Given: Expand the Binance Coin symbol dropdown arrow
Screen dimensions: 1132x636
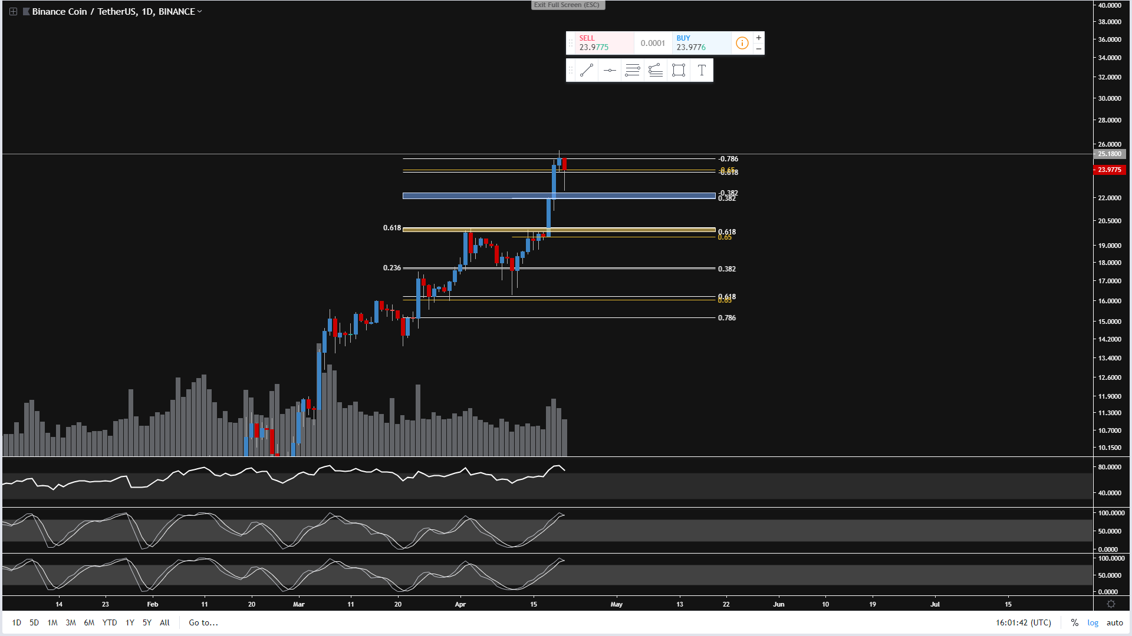Looking at the screenshot, I should coord(200,11).
